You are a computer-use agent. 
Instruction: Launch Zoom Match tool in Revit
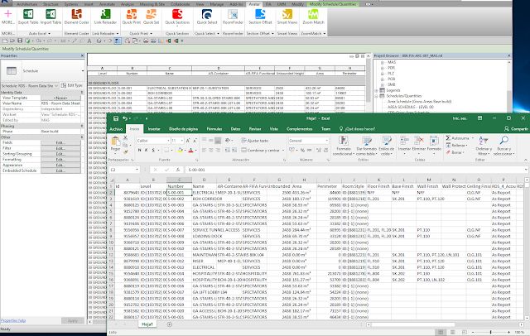(x=313, y=17)
